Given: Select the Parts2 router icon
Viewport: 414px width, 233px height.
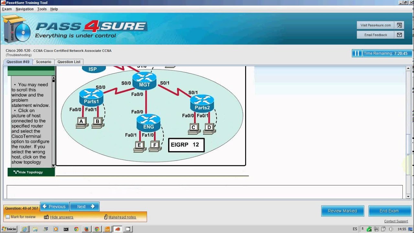Looking at the screenshot, I should point(202,103).
